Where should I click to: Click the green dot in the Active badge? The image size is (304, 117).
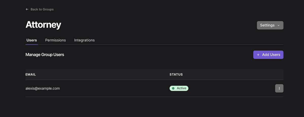173,88
